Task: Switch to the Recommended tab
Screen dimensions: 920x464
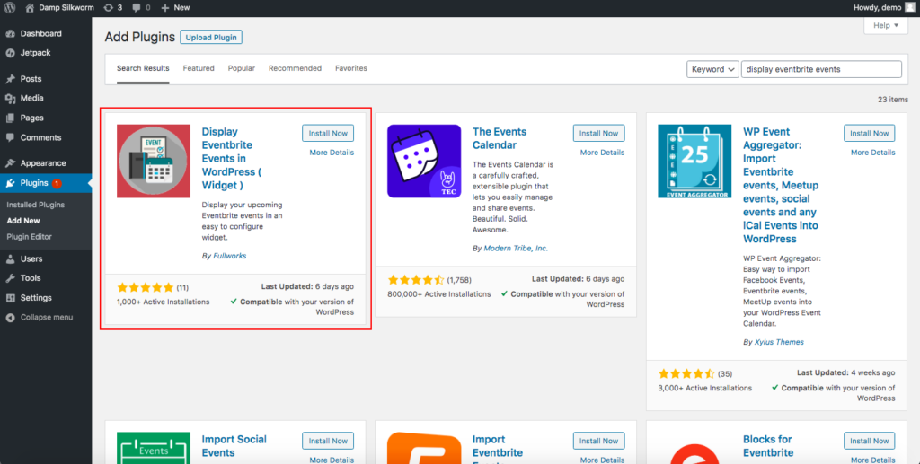Action: click(295, 68)
